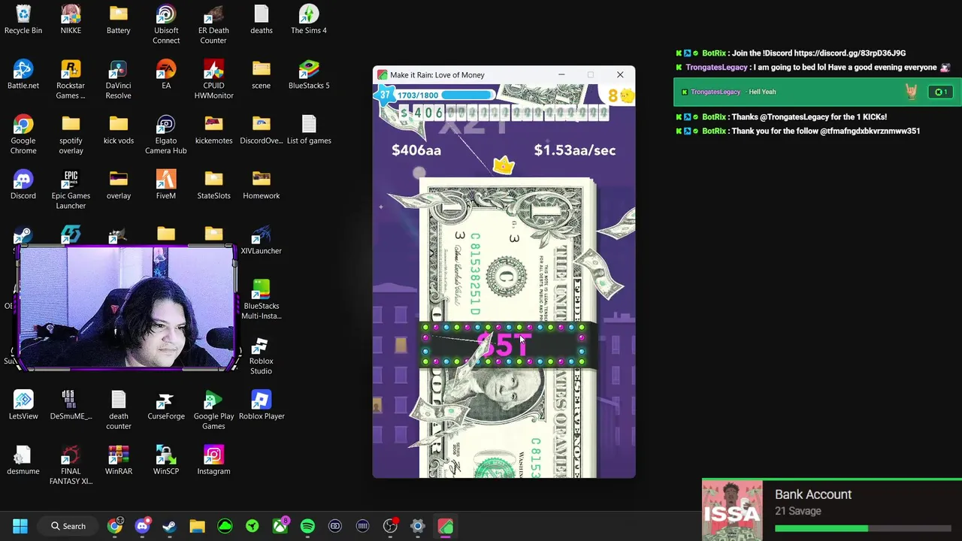This screenshot has height=541, width=962.
Task: Tap the dollar bill stack in game
Action: click(x=509, y=328)
